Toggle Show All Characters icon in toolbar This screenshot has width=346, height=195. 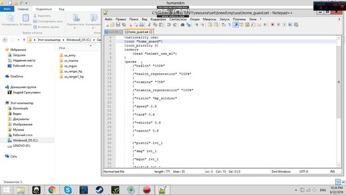(229, 25)
